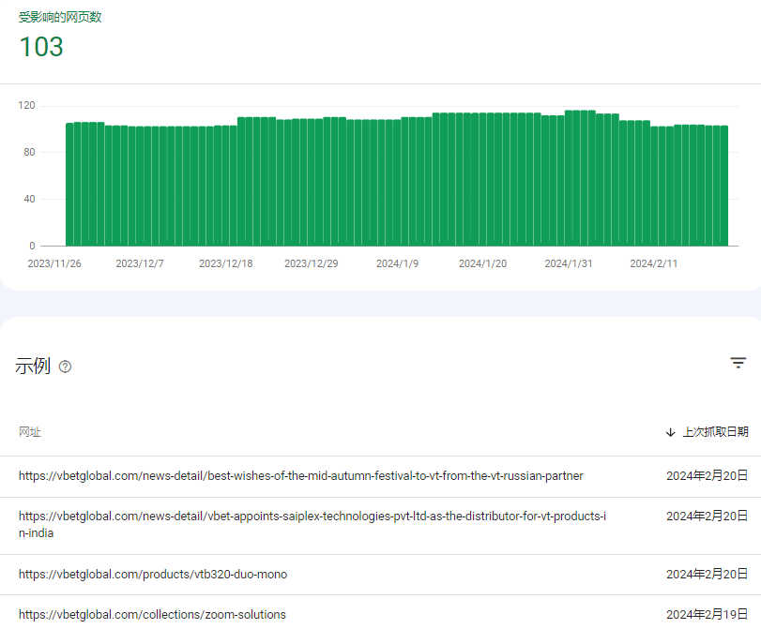
Task: Click the 2024/2/11 axis date label
Action: click(653, 263)
